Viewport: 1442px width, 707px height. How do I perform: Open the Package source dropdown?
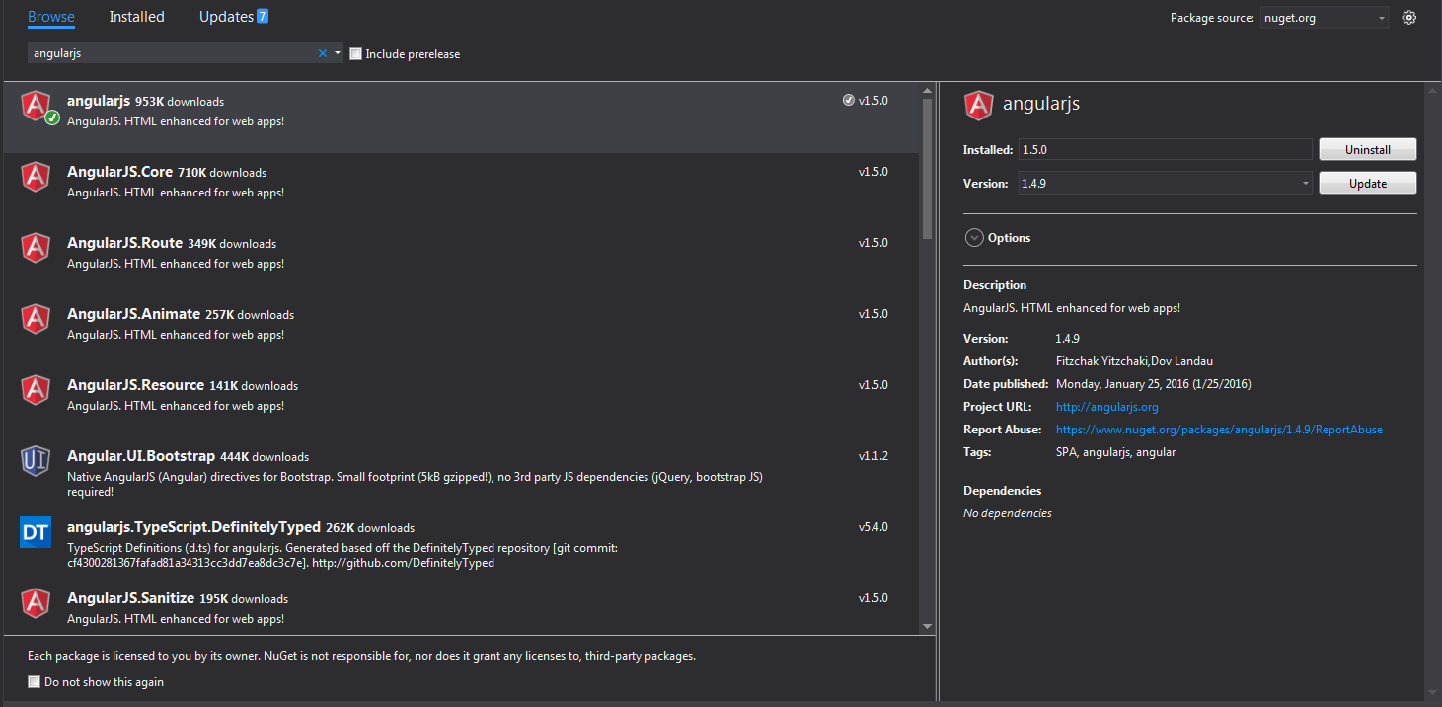[x=1325, y=18]
